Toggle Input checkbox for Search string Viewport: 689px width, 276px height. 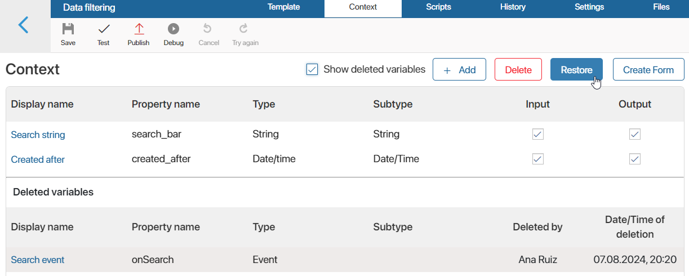pyautogui.click(x=538, y=134)
